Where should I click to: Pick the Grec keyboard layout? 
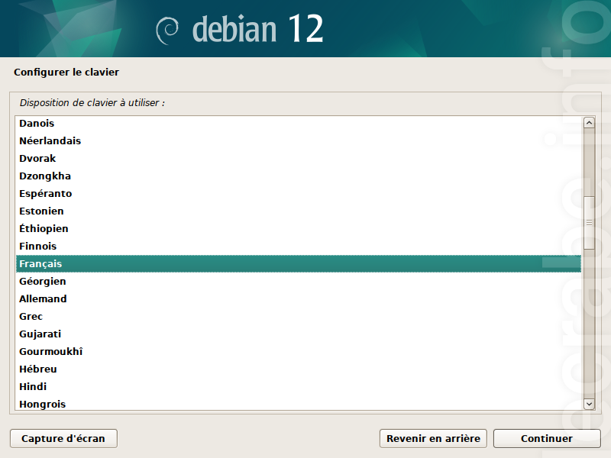[299, 316]
